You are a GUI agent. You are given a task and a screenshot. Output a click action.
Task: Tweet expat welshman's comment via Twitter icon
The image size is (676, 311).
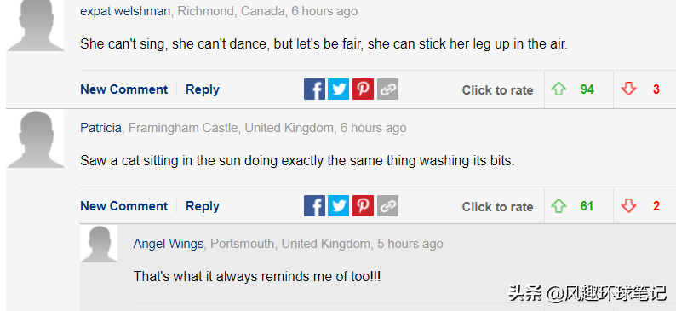(x=339, y=89)
